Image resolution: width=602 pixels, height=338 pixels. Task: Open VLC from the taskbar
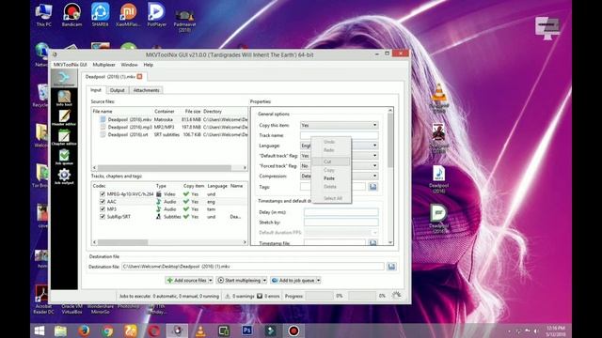coord(200,330)
